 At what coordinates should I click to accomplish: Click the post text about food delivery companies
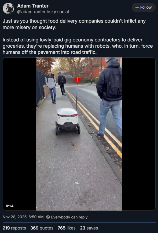pyautogui.click(x=74, y=24)
